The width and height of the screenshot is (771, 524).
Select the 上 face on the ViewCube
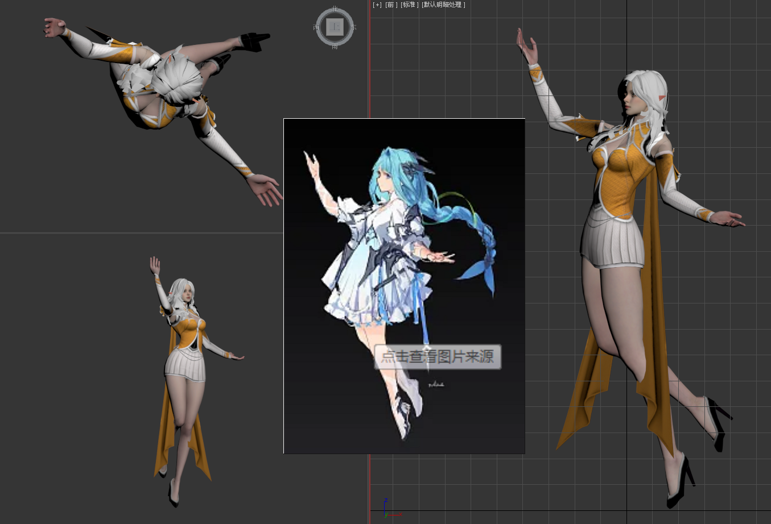point(335,27)
